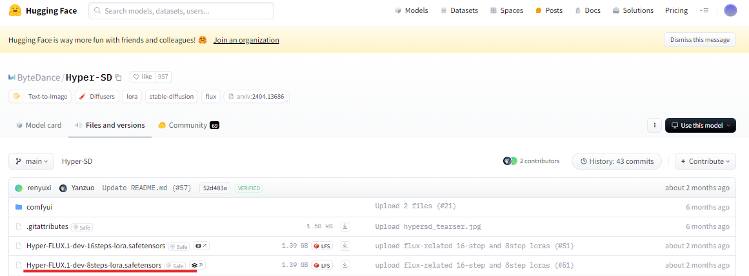Open the Solutions menu
Viewport: 749px width, 276px height.
point(633,10)
